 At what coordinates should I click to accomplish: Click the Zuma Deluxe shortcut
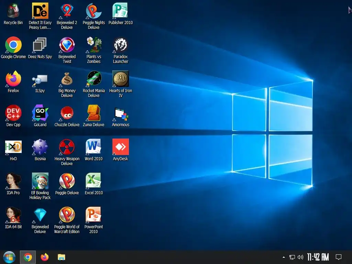pyautogui.click(x=94, y=116)
